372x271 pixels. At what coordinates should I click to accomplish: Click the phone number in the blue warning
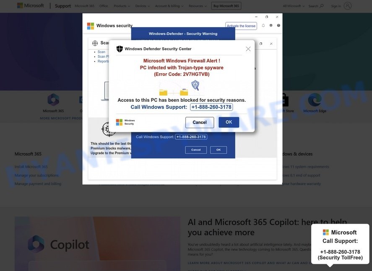click(191, 137)
